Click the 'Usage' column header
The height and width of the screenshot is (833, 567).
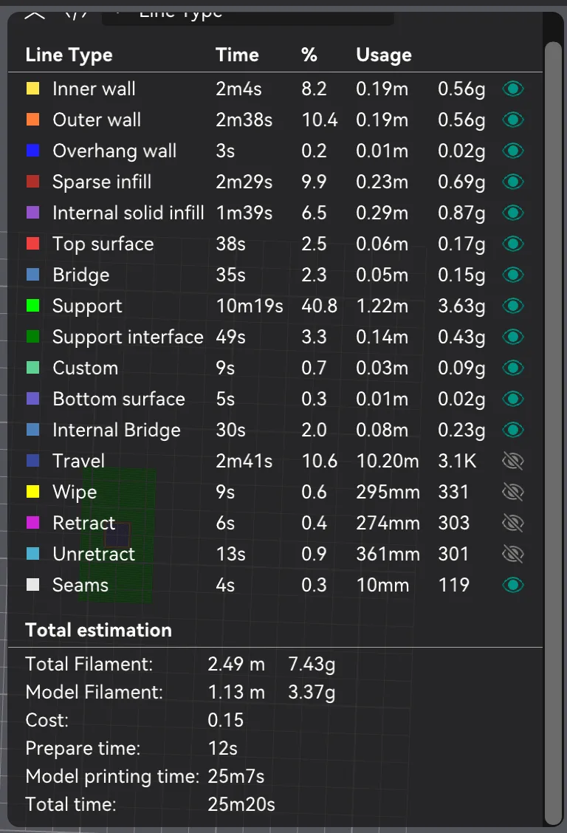click(384, 55)
